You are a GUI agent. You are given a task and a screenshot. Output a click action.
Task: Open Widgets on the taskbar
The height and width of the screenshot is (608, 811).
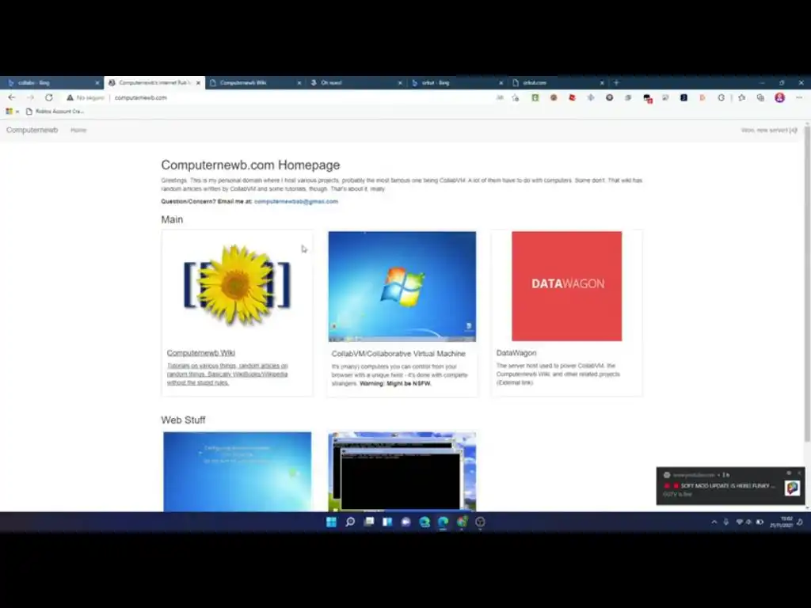pyautogui.click(x=387, y=522)
